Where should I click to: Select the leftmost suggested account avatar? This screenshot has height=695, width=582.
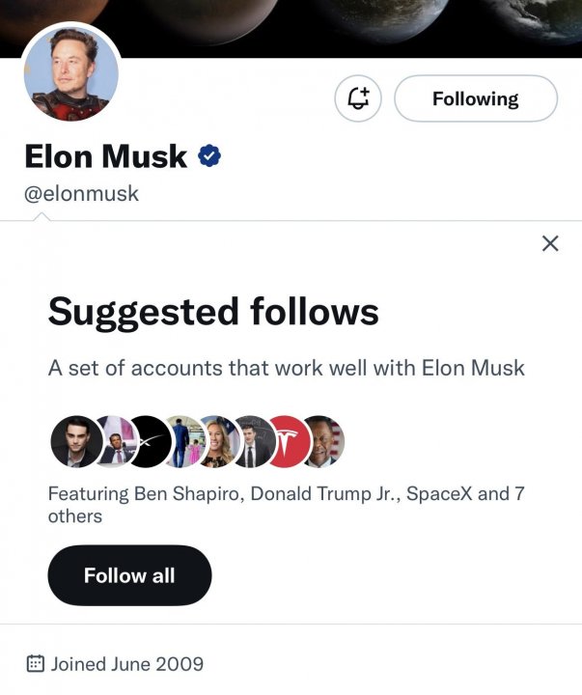point(74,441)
